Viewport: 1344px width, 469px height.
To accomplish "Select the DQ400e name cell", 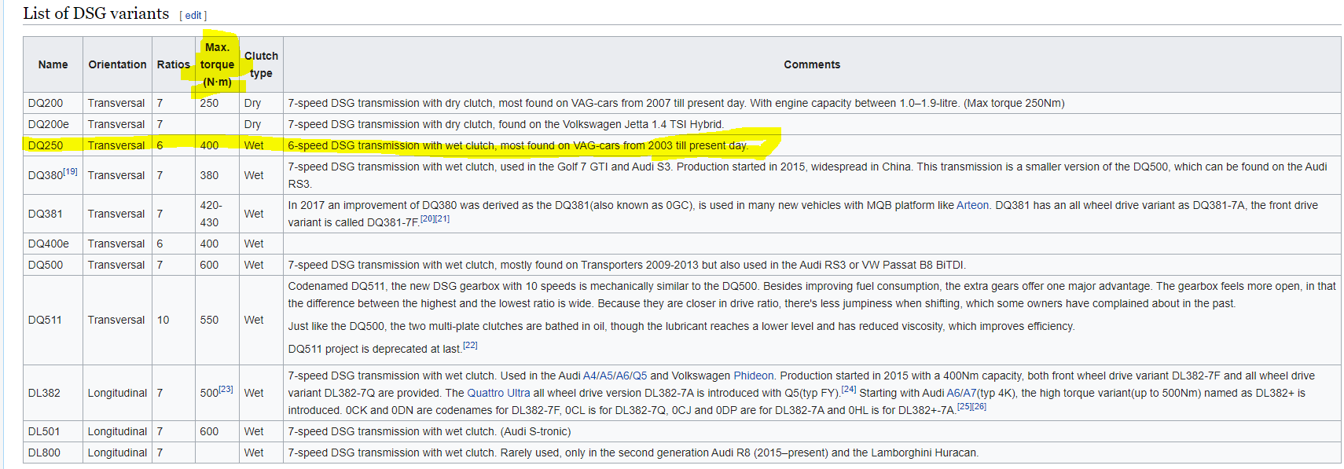I will point(53,244).
